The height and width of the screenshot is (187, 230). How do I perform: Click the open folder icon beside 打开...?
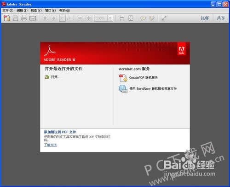[47, 77]
